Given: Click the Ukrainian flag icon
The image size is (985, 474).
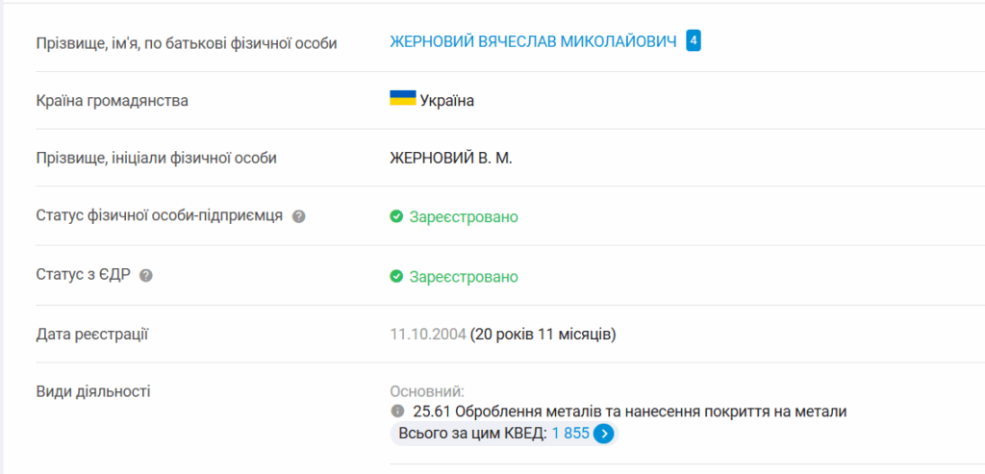Looking at the screenshot, I should coord(403,99).
